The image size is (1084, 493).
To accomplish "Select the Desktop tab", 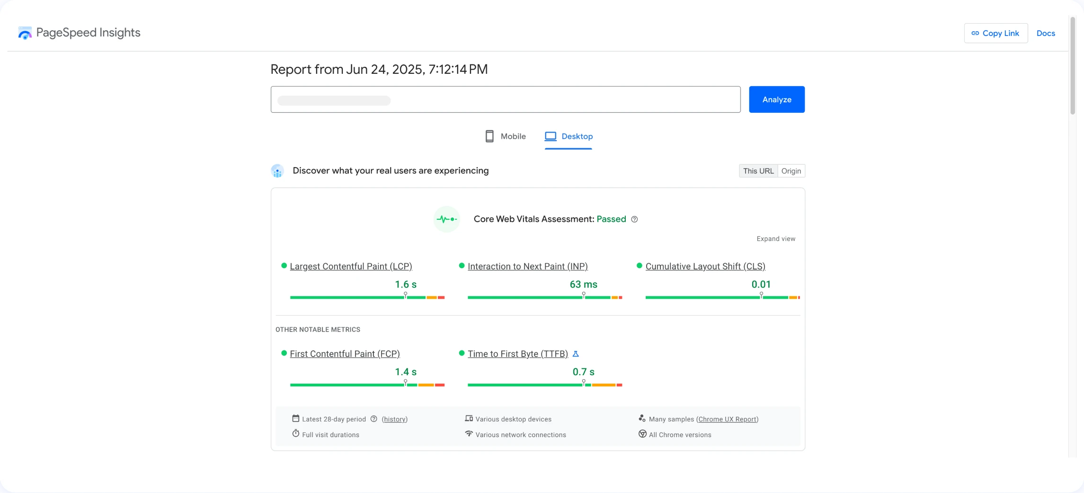I will coord(569,136).
